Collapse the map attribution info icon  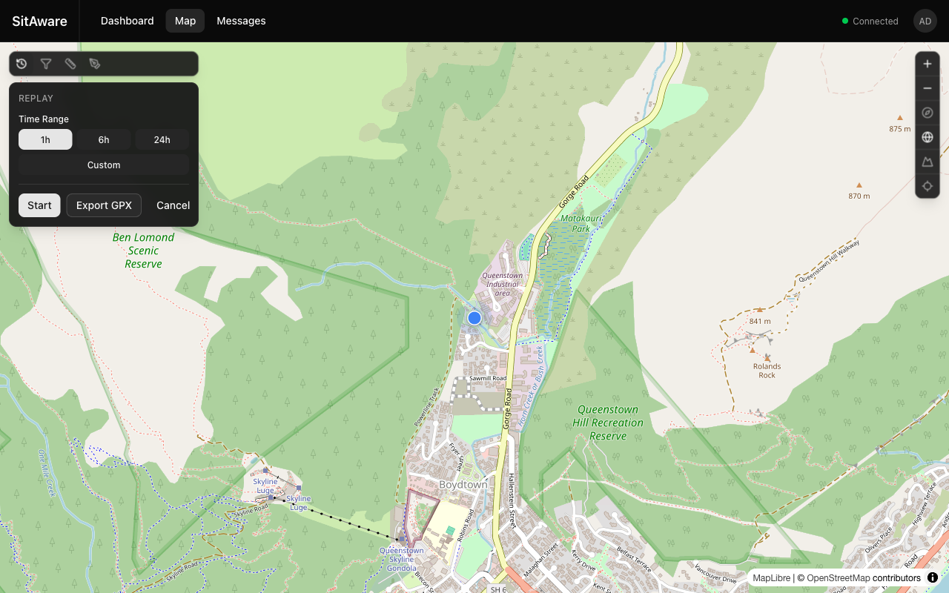pos(933,577)
